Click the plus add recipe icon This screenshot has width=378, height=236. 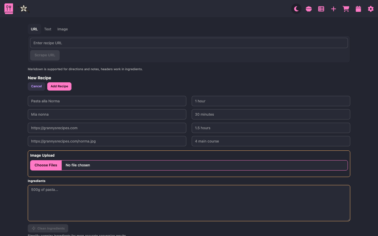pyautogui.click(x=334, y=9)
